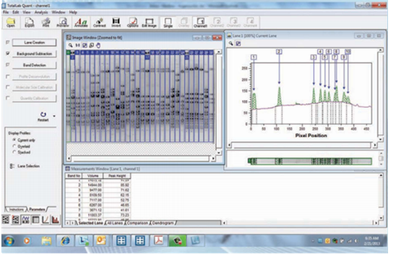Open the Contrast adjustment tool
The width and height of the screenshot is (396, 264).
99,22
